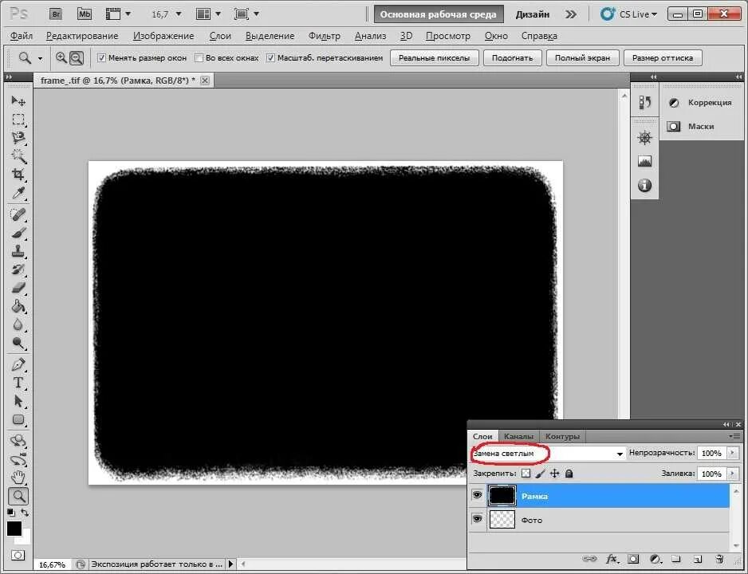
Task: Open the Фильтр menu
Action: click(x=325, y=36)
